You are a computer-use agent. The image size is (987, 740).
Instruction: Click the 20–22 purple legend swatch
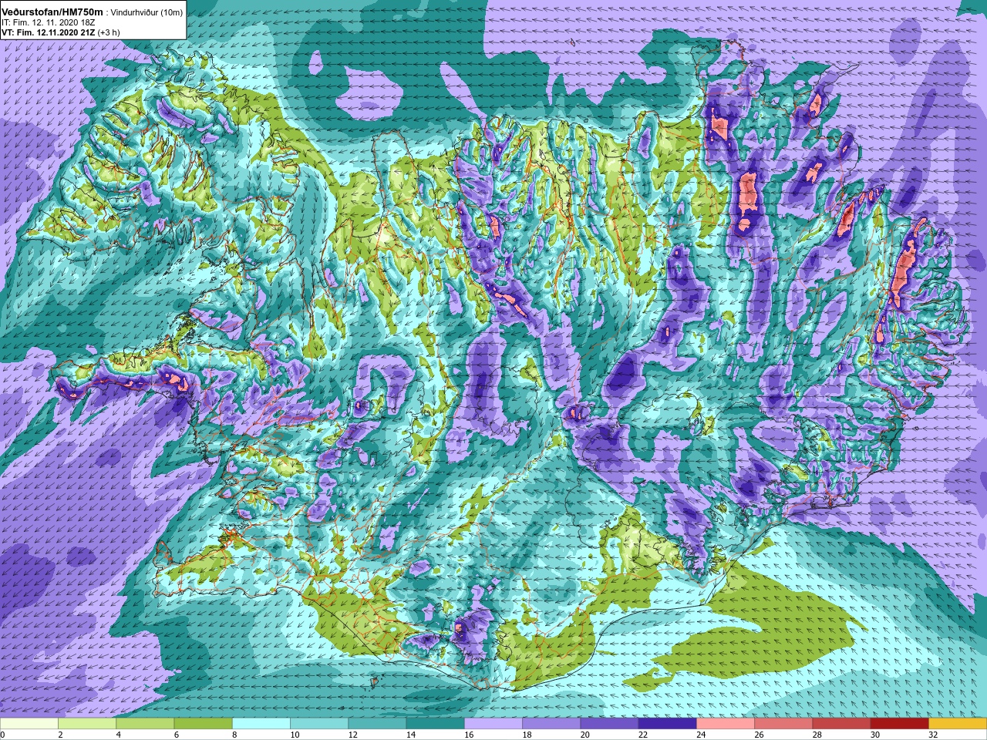click(x=609, y=724)
